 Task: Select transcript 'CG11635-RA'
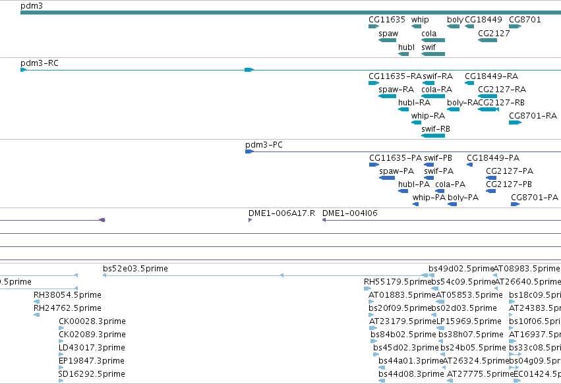coord(395,76)
